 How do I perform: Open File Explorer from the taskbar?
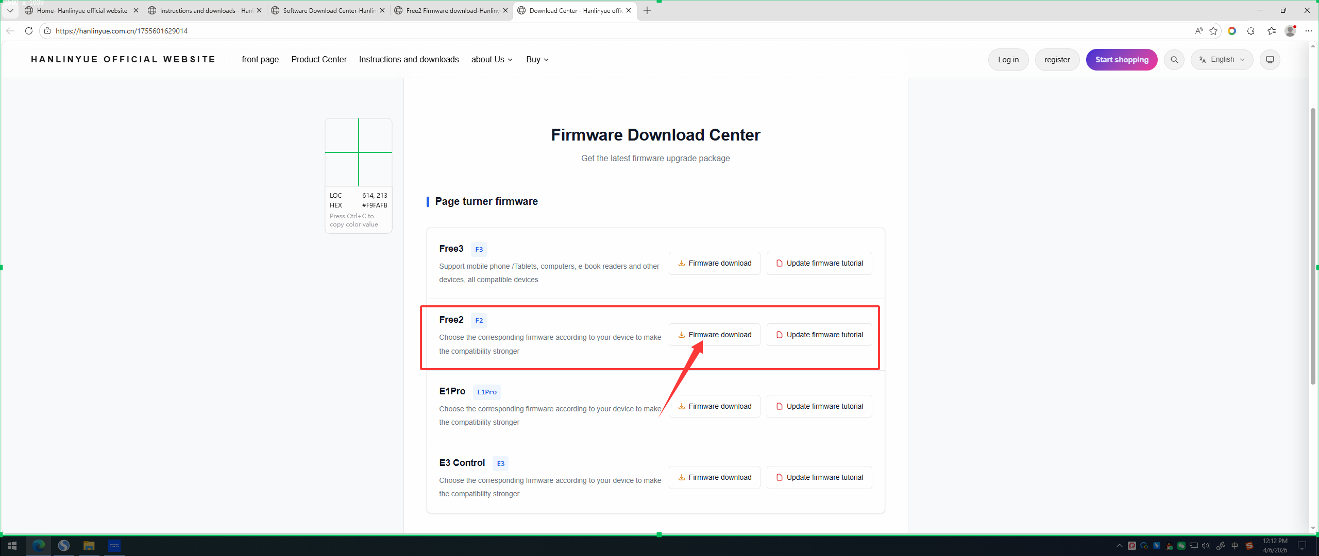pos(89,546)
